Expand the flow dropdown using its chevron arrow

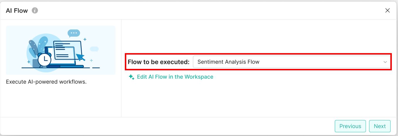385,62
